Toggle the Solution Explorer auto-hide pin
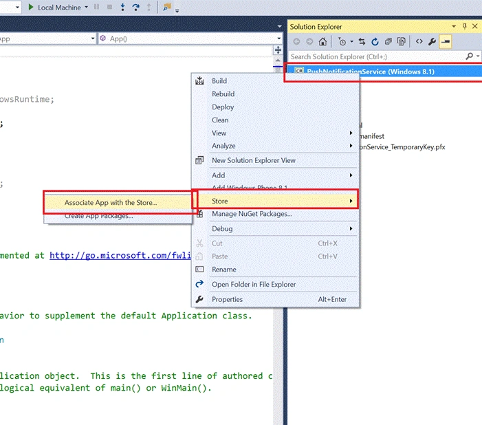Screen dimensions: 482x425 [465, 26]
